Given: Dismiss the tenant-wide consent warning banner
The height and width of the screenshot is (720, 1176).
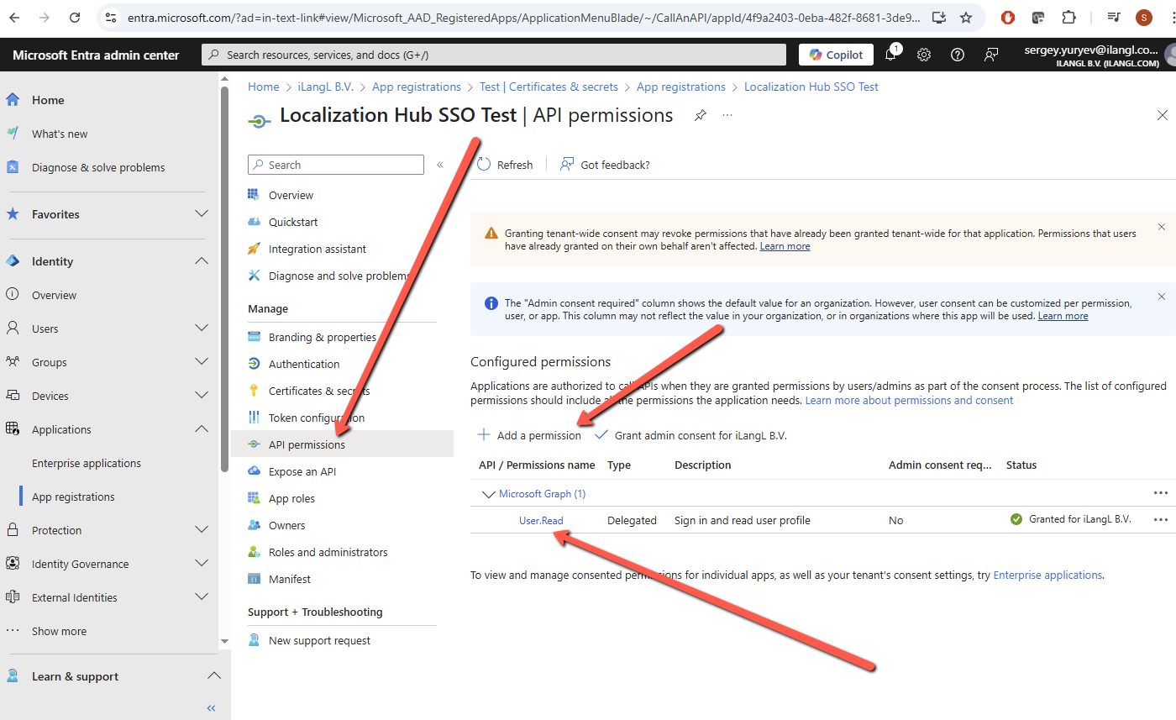Looking at the screenshot, I should pos(1162,227).
